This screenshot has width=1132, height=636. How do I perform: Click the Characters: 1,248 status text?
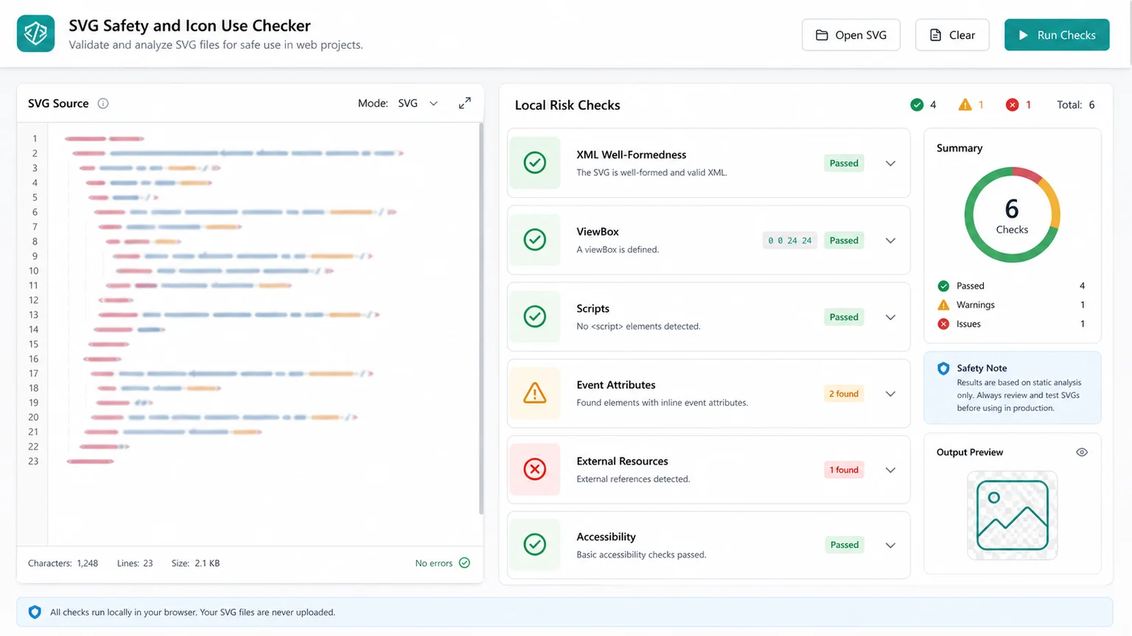63,563
